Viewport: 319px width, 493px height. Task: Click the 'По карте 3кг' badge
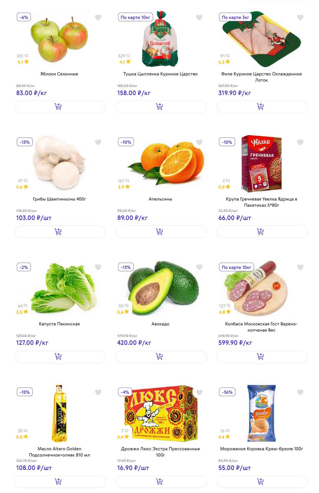(x=235, y=17)
